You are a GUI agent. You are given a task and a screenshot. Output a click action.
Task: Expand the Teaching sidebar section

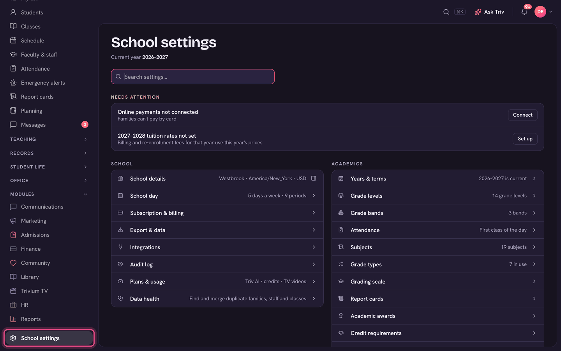click(49, 139)
